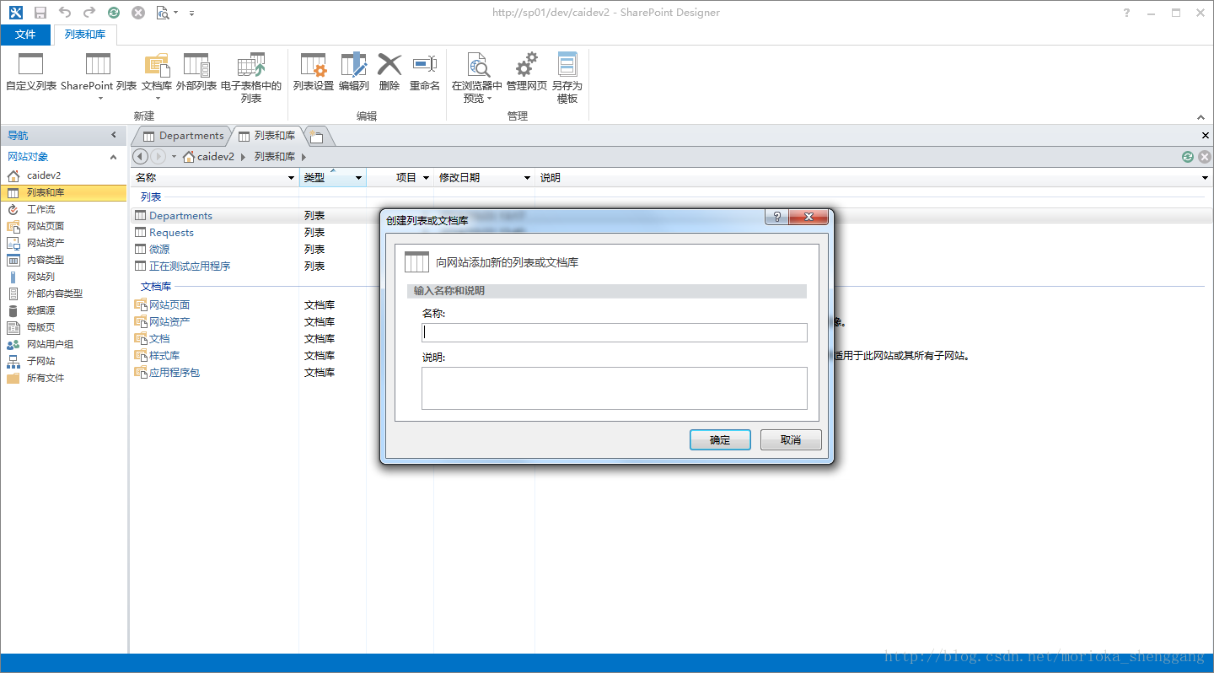
Task: Select 母版页 in the navigation pane
Action: coord(40,327)
